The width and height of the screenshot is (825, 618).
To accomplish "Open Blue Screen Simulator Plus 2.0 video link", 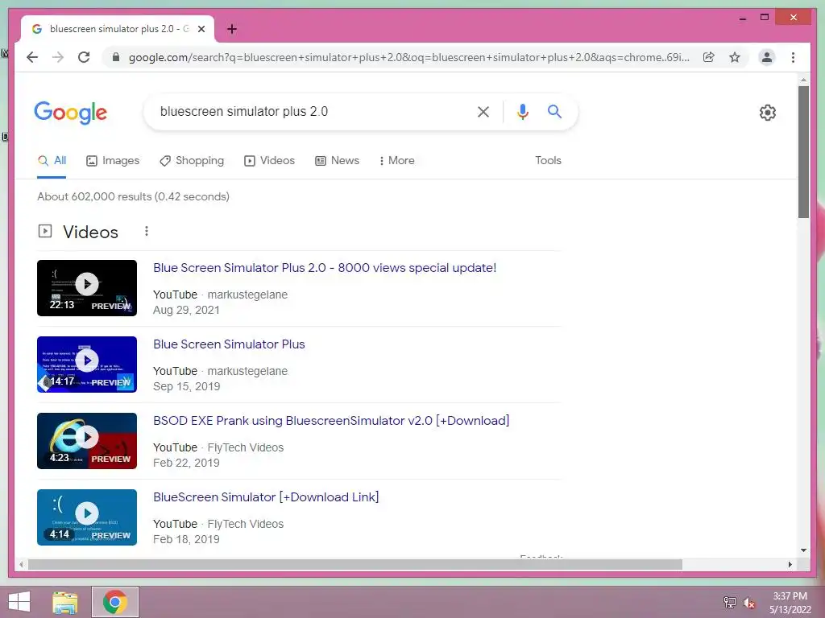I will pos(325,268).
